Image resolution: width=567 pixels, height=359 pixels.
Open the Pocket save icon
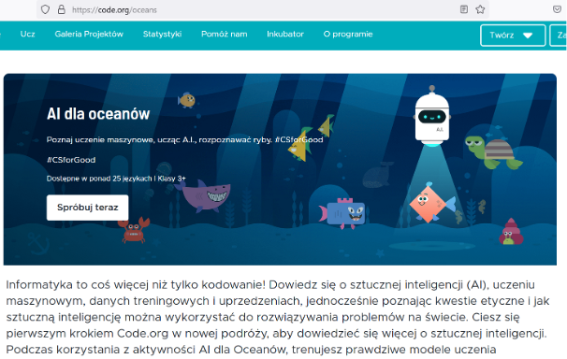[x=558, y=9]
